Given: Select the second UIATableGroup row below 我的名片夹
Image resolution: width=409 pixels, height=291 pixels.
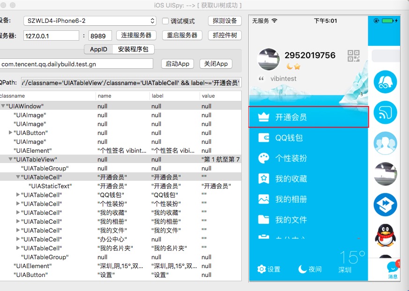Looking at the screenshot, I should [x=120, y=257].
